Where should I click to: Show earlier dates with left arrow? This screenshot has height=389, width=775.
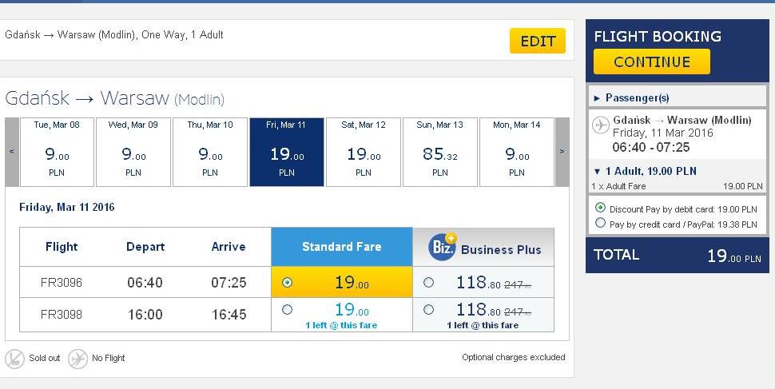coord(12,152)
